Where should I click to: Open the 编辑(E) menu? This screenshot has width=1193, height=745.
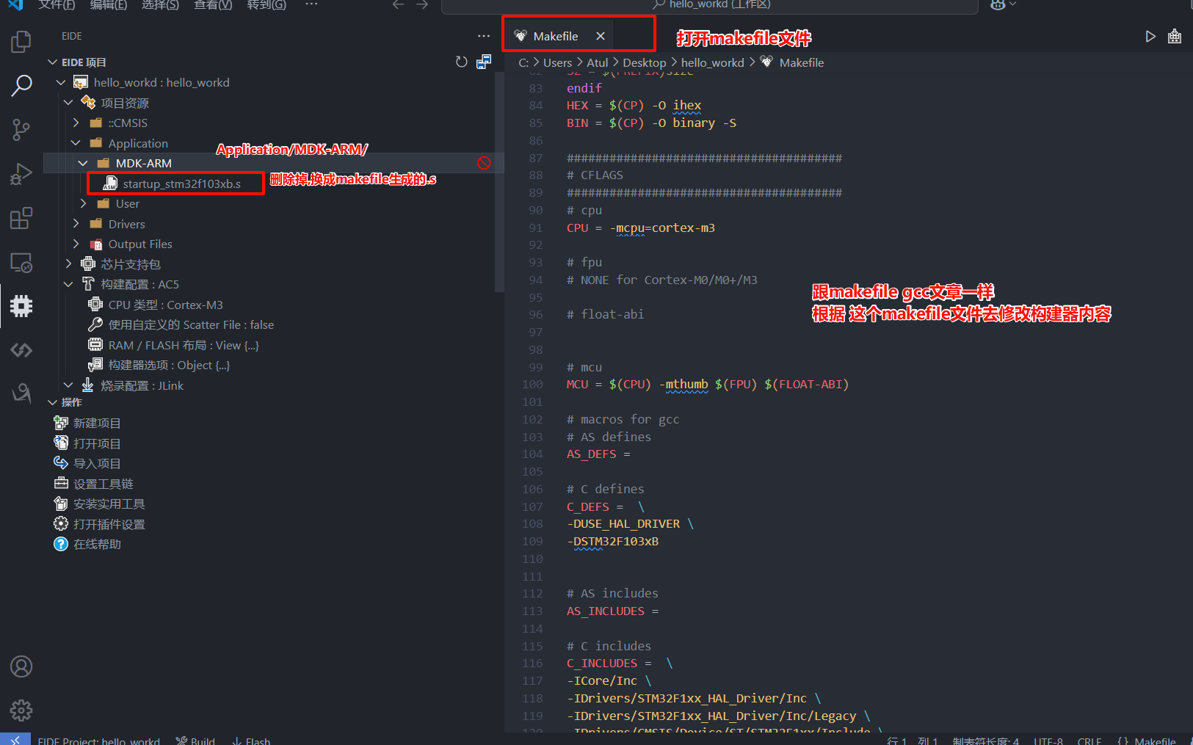tap(109, 4)
